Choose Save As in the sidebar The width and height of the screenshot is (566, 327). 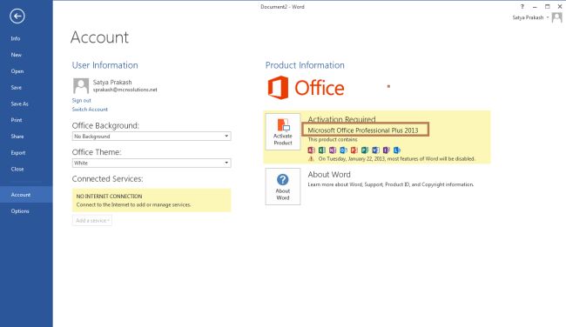[x=19, y=103]
